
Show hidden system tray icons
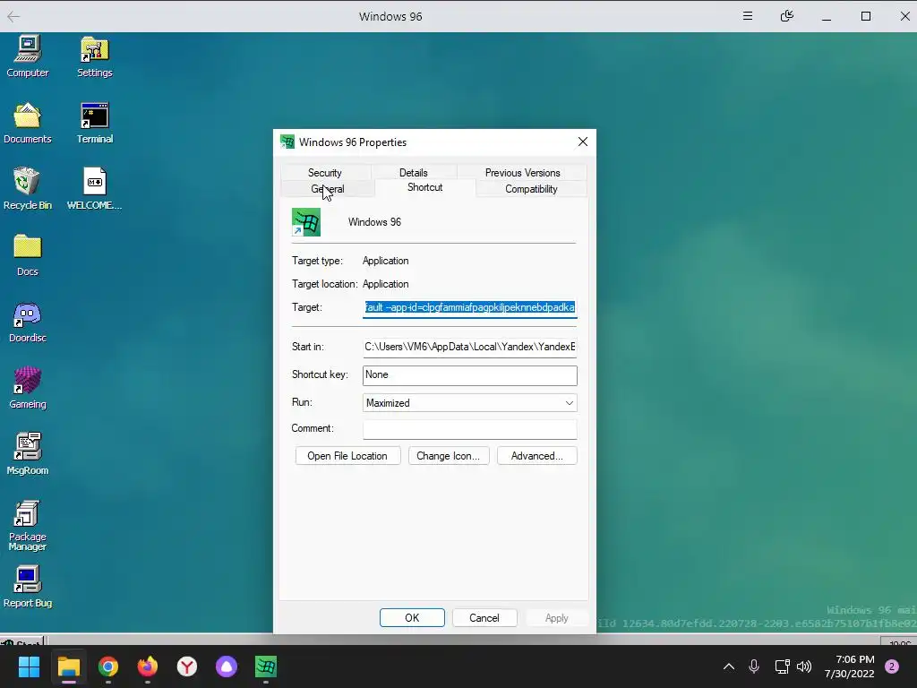pyautogui.click(x=729, y=666)
